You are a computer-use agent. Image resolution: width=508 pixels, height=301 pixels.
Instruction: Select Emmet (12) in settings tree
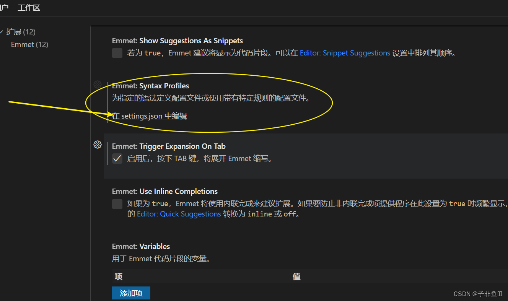point(29,44)
